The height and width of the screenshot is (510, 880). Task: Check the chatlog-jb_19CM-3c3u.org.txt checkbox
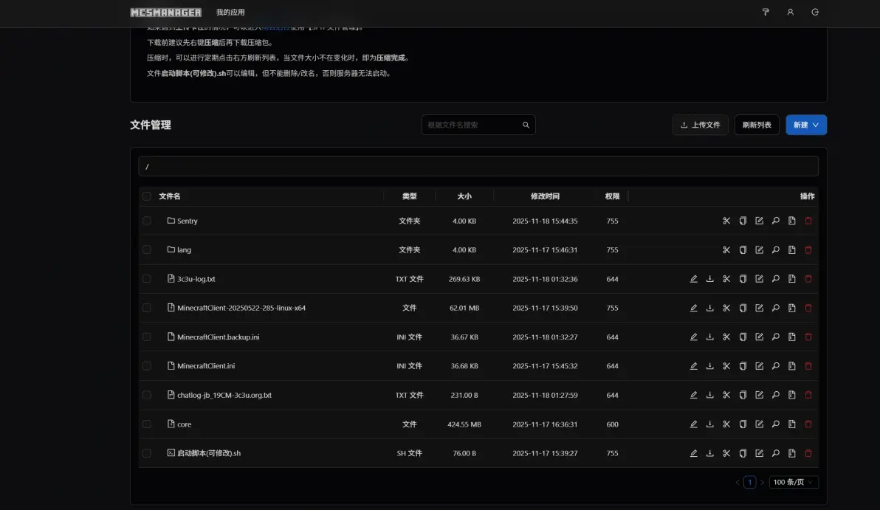(x=146, y=395)
